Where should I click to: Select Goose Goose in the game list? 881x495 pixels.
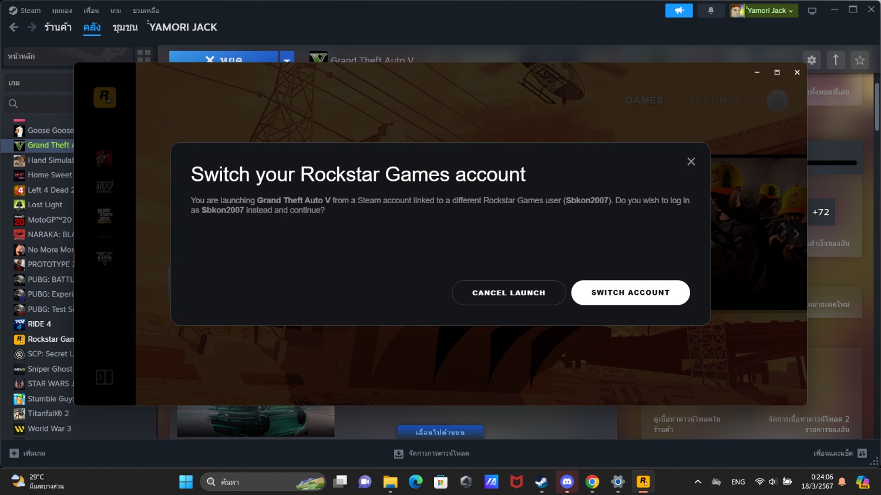[44, 130]
